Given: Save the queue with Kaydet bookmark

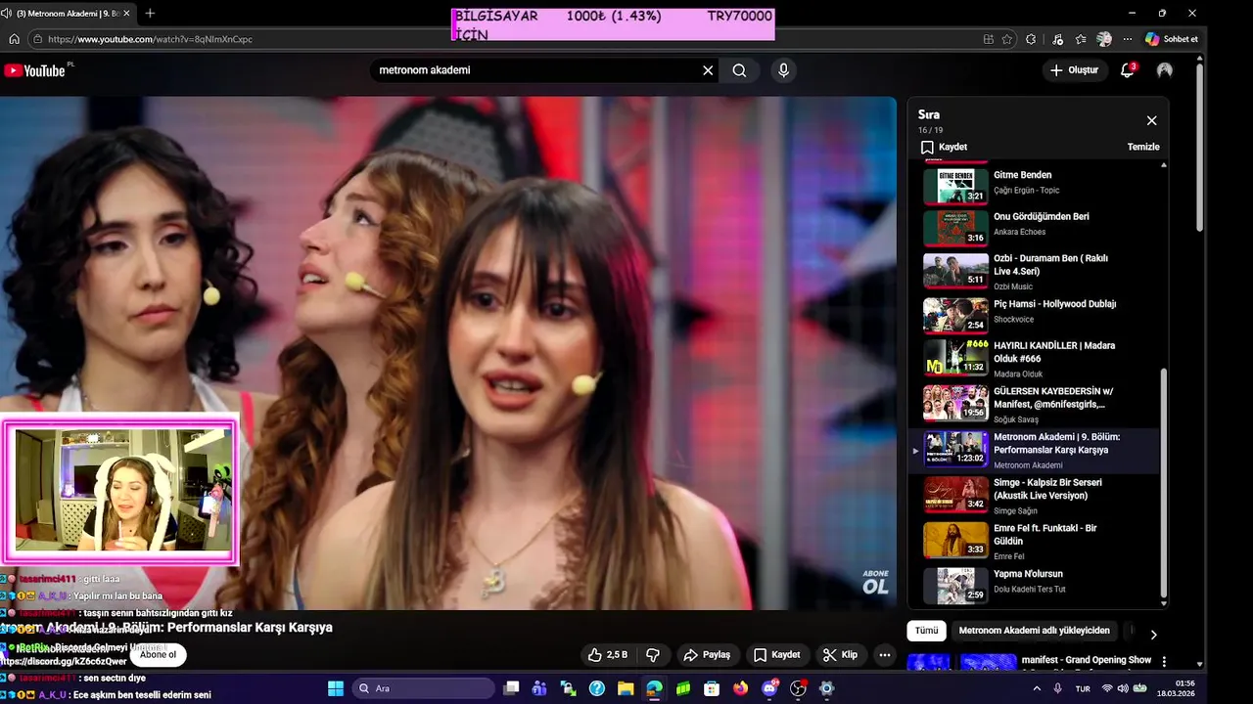Looking at the screenshot, I should point(944,147).
